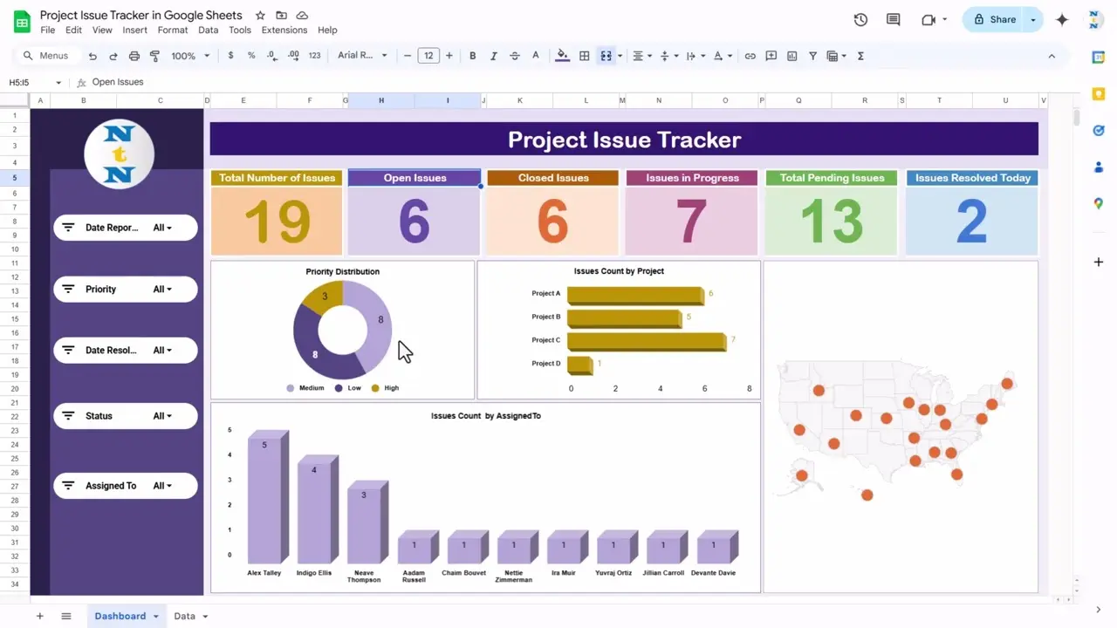
Task: Toggle italic formatting
Action: (x=494, y=56)
